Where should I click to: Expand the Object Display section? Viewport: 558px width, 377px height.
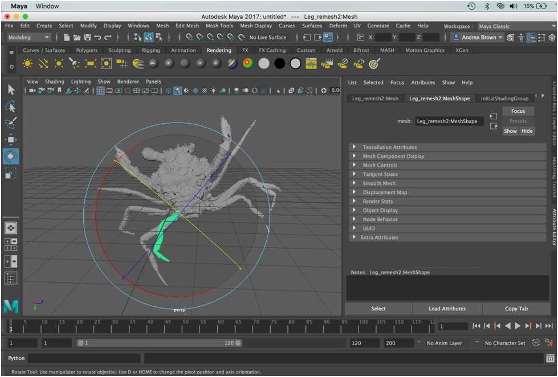pyautogui.click(x=447, y=210)
